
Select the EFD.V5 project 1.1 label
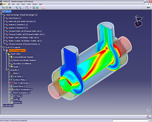pos(17,51)
